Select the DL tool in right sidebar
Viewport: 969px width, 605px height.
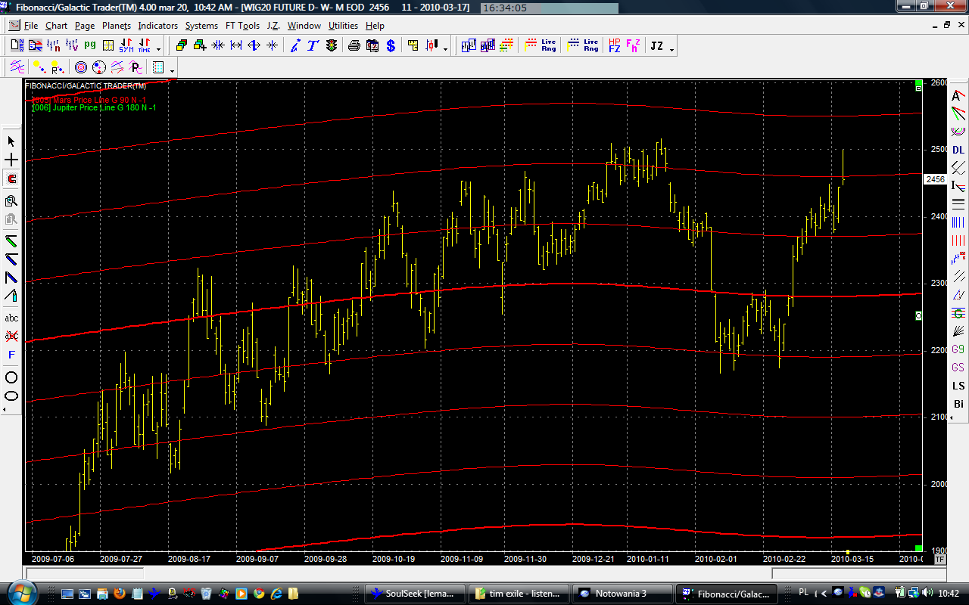(958, 150)
